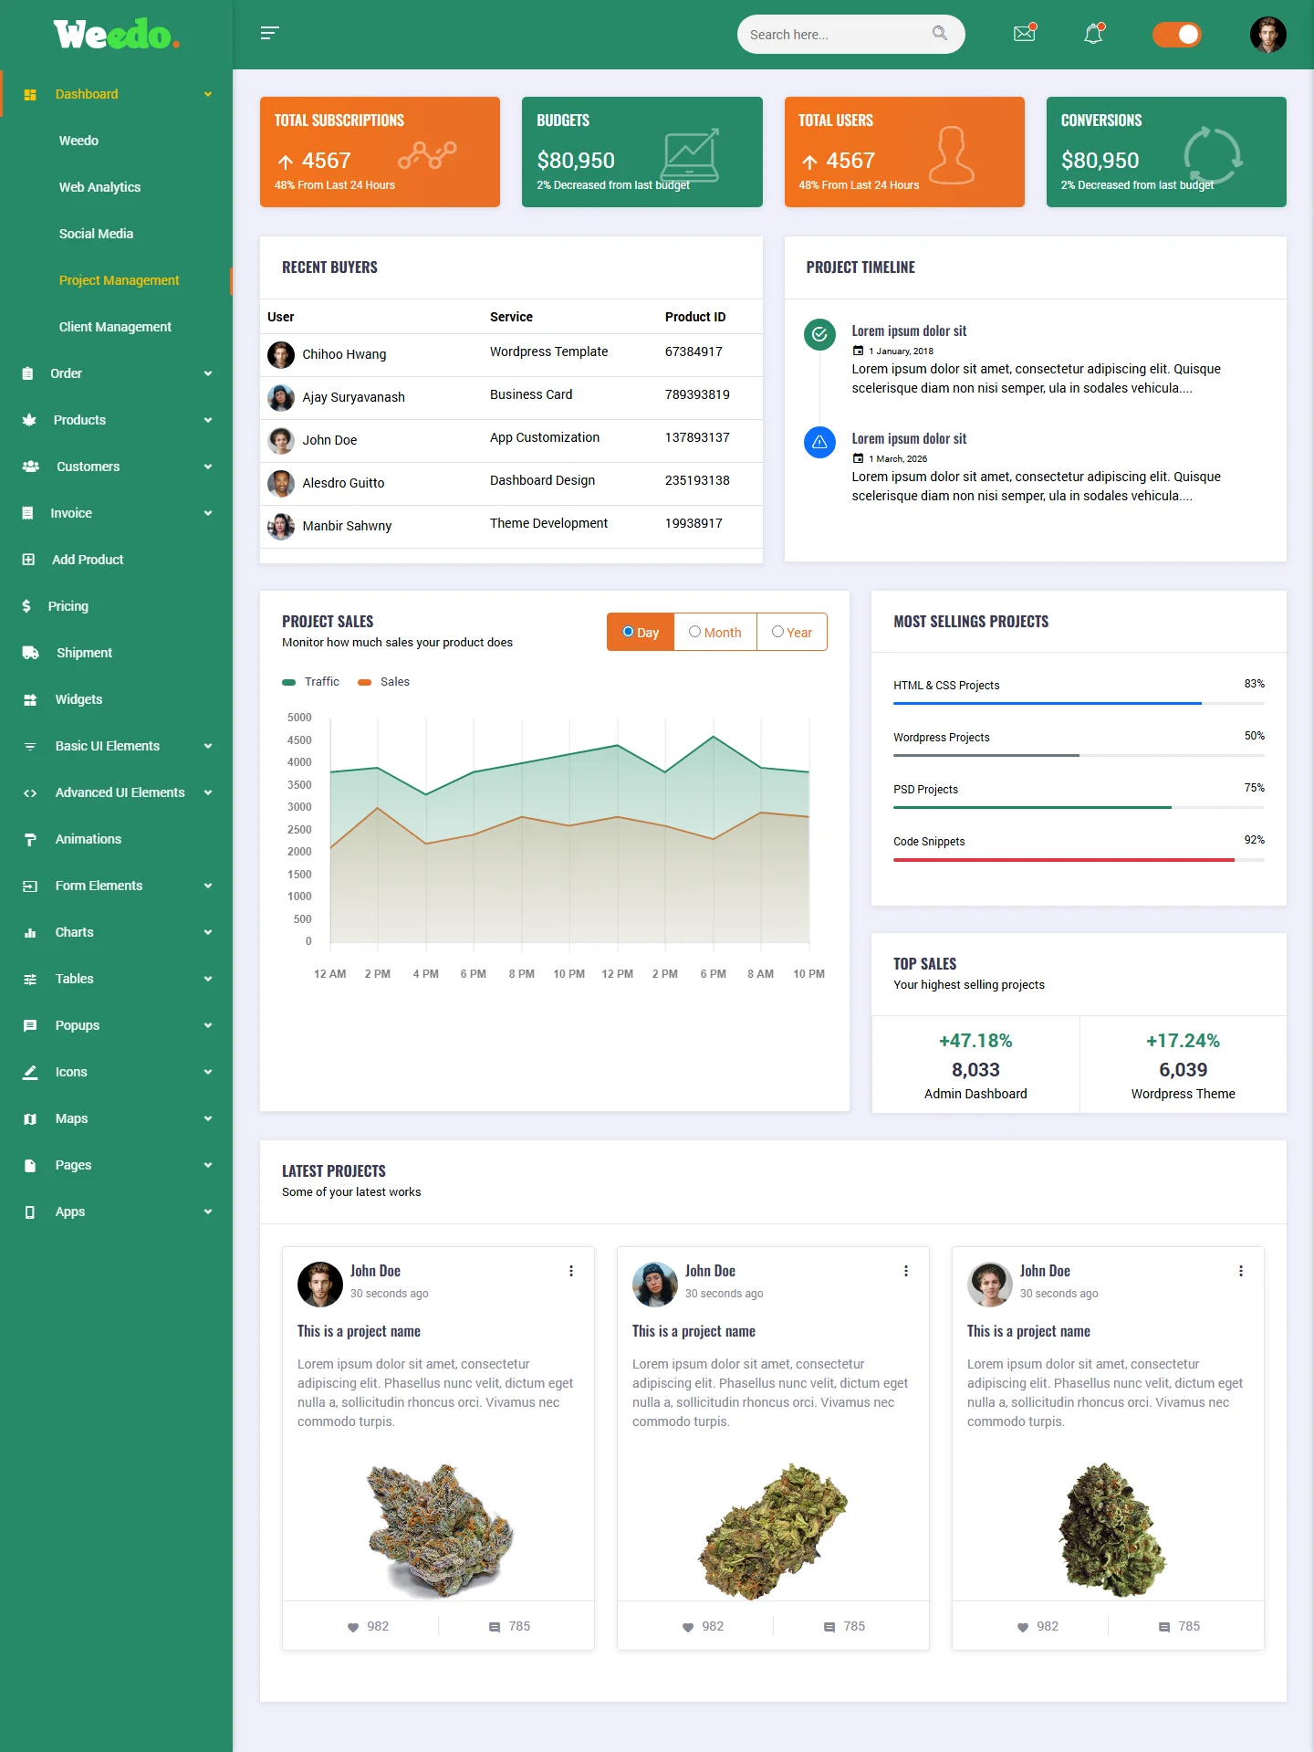Open the Pages sidebar menu
Image resolution: width=1314 pixels, height=1752 pixels.
point(116,1165)
